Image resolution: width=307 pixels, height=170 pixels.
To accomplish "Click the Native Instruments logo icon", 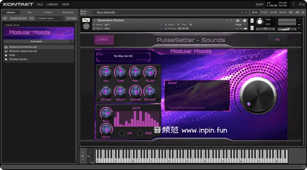I will pyautogui.click(x=302, y=4).
